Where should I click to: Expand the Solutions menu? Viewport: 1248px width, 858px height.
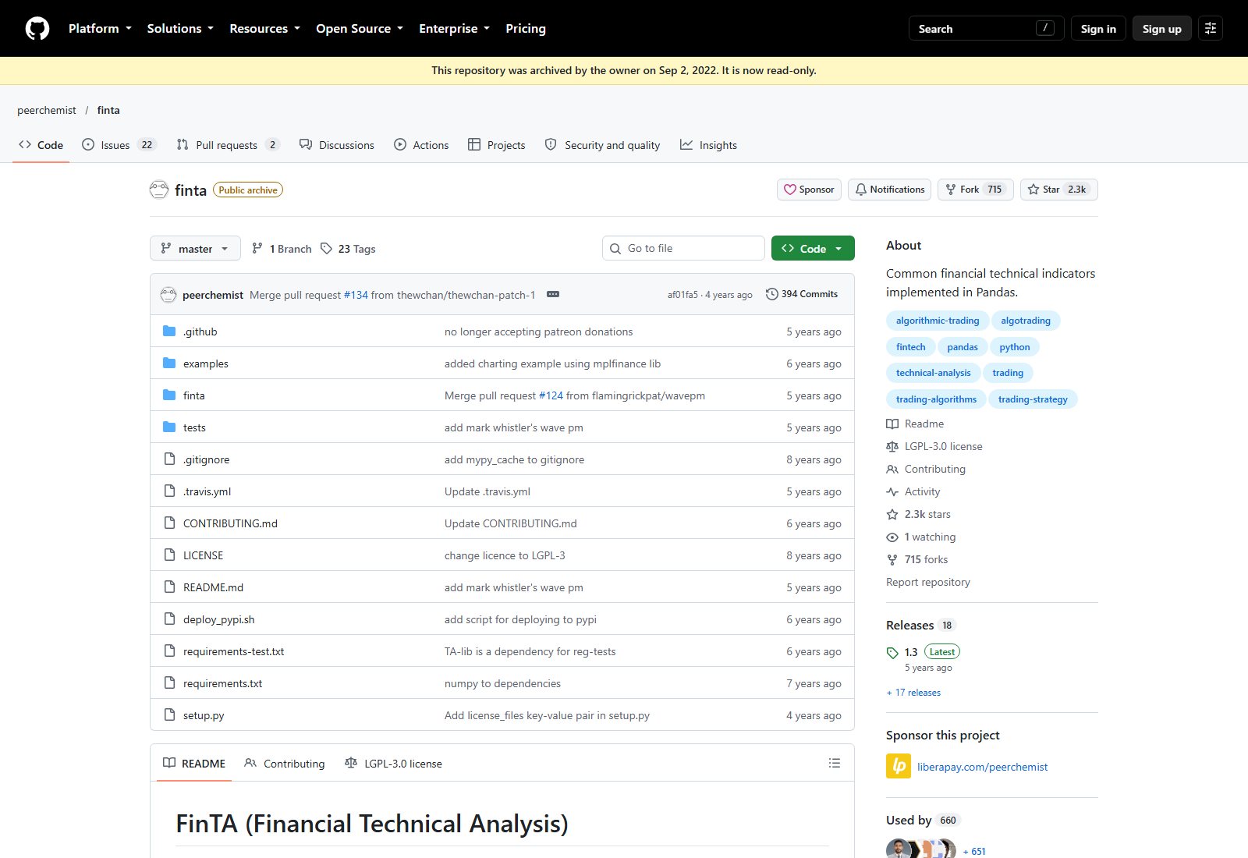click(x=180, y=29)
